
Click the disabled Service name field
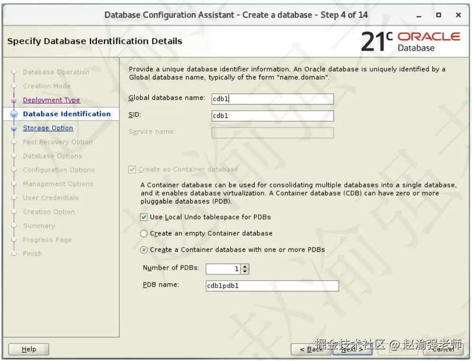click(272, 132)
